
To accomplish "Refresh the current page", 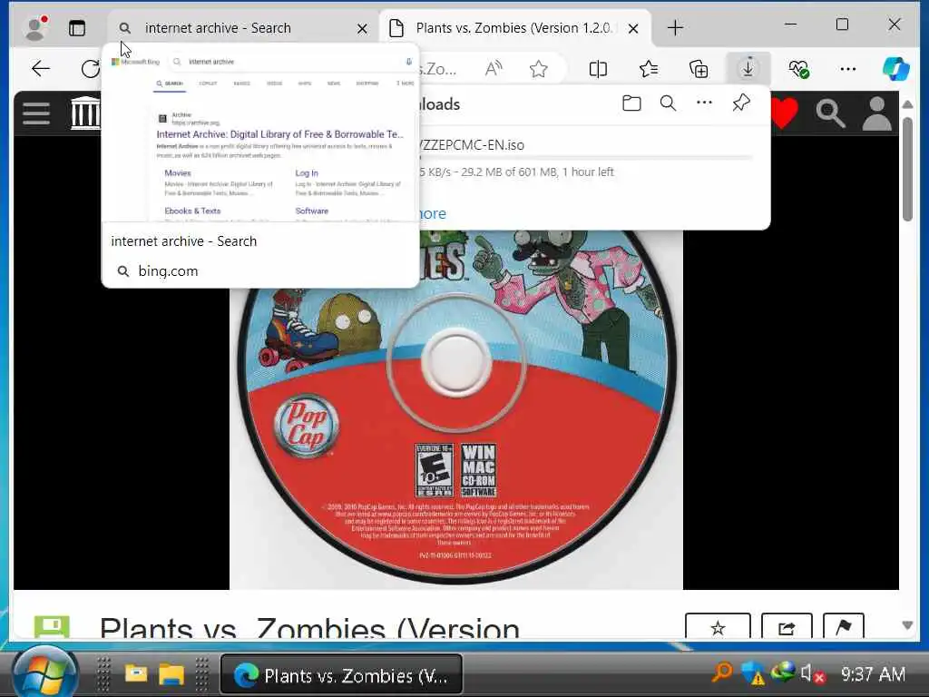I will point(90,69).
